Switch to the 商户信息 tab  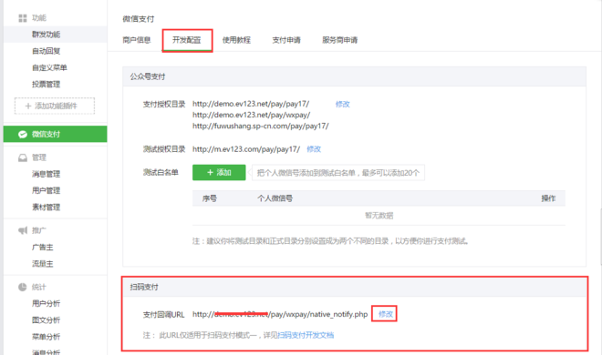tap(137, 40)
